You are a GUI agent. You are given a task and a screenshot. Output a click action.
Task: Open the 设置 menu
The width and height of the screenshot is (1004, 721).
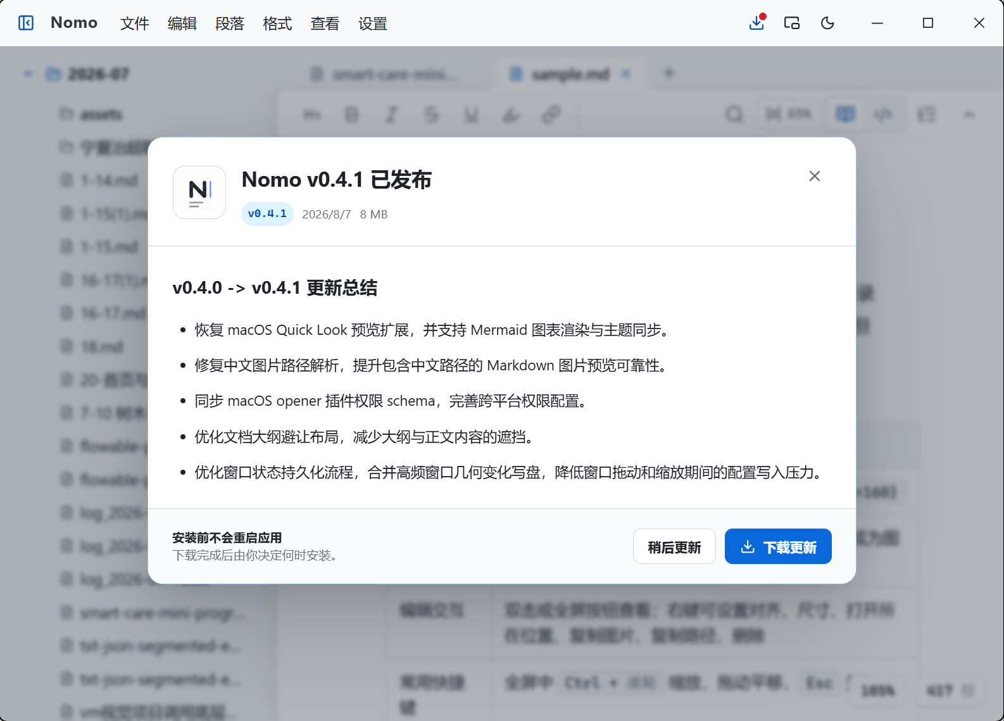coord(372,23)
